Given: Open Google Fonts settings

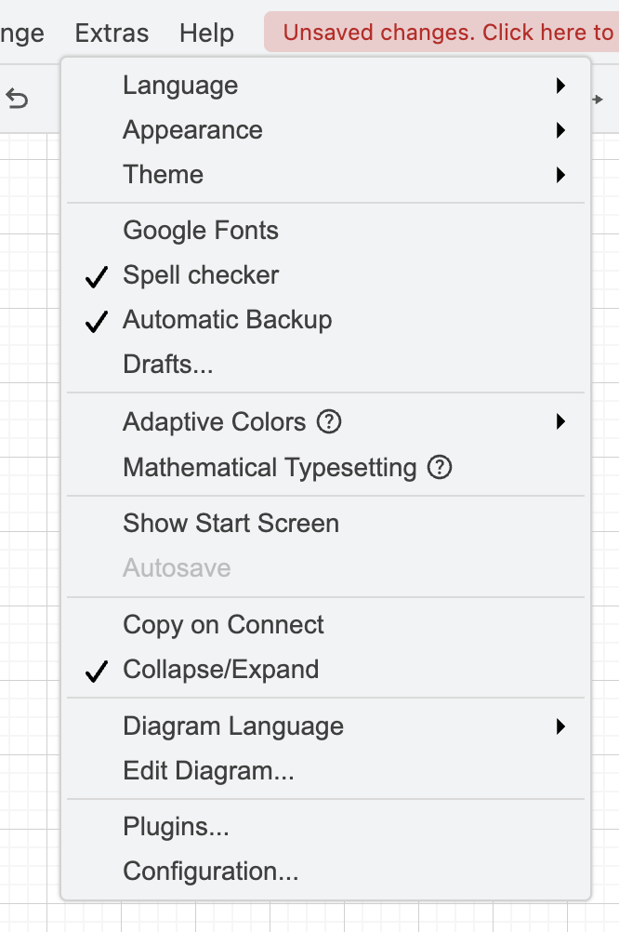Looking at the screenshot, I should click(x=201, y=230).
